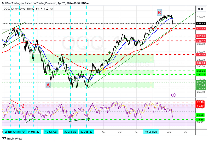Click the 320.00 price axis value
Screen dimensions: 209x142
201,60
